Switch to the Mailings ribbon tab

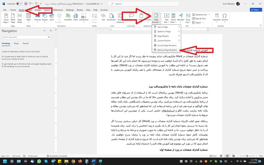click(x=69, y=10)
